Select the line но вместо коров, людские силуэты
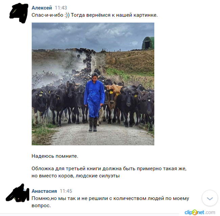The width and height of the screenshot is (220, 216). (x=75, y=176)
